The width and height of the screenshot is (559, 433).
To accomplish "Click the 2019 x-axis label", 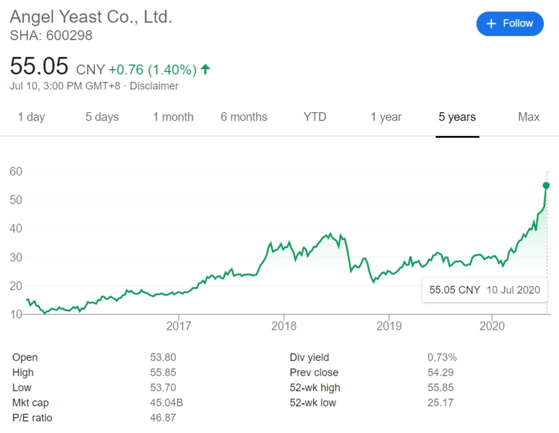I will [389, 326].
